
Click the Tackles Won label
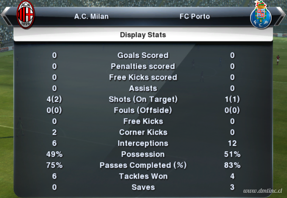[x=143, y=176]
